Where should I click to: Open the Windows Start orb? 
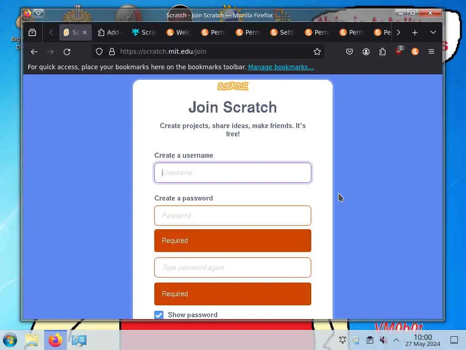coord(10,340)
